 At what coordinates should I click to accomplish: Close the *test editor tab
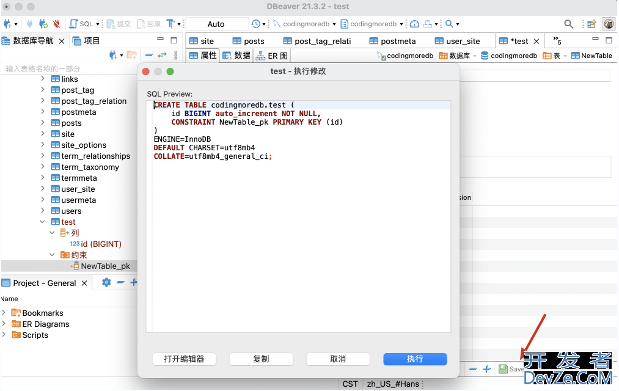(x=537, y=41)
